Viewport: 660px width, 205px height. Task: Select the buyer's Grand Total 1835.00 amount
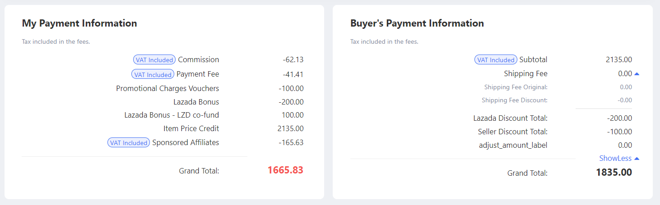[x=614, y=172]
